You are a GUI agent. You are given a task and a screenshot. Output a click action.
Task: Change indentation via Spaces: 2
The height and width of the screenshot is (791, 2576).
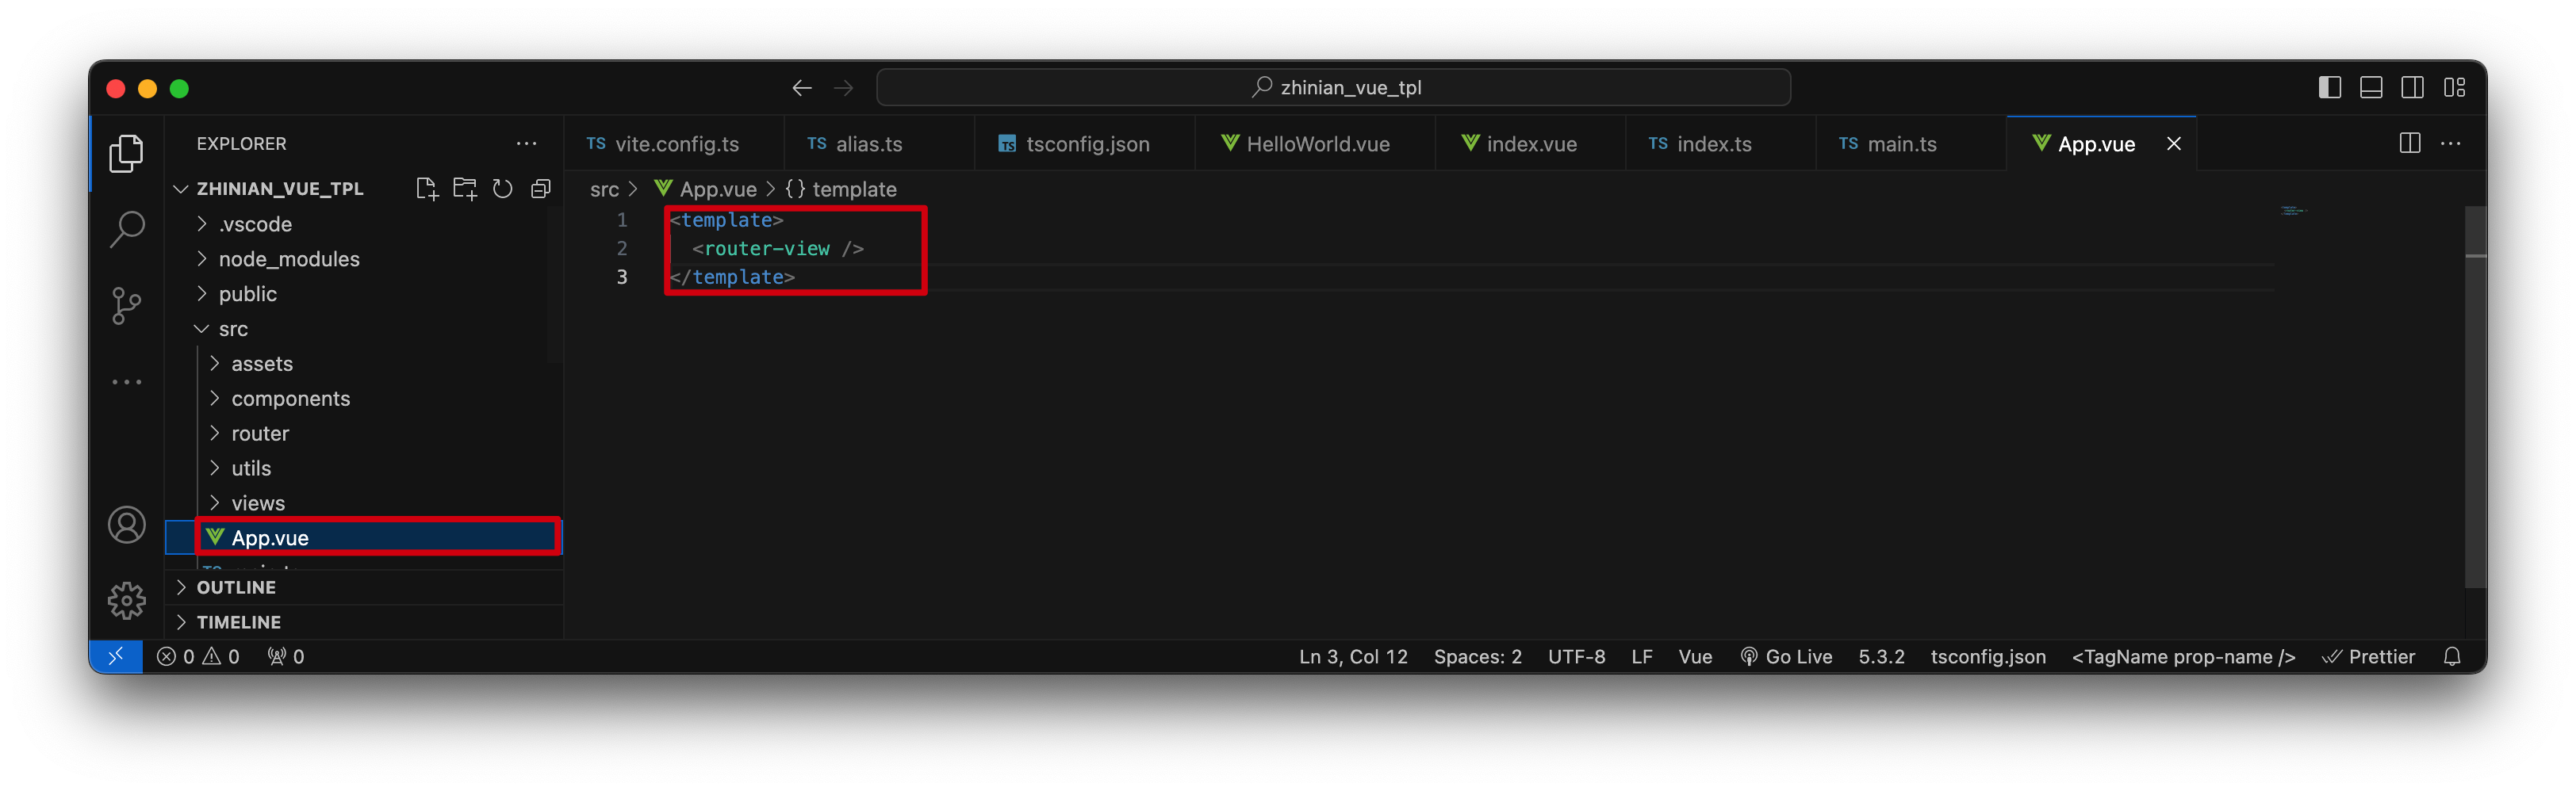1477,656
